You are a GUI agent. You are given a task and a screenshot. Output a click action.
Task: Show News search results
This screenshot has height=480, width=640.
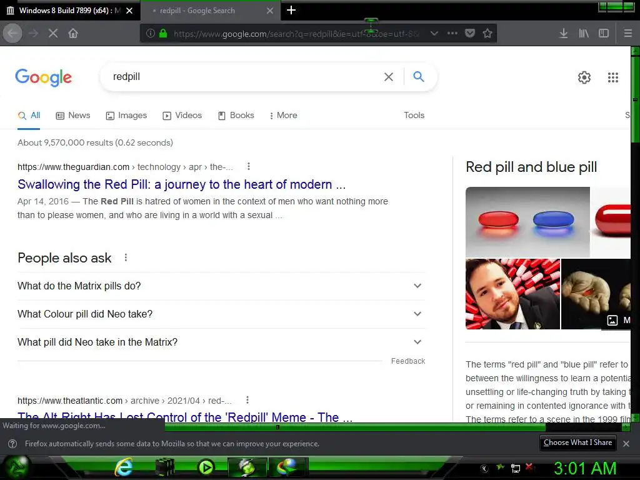tap(73, 116)
